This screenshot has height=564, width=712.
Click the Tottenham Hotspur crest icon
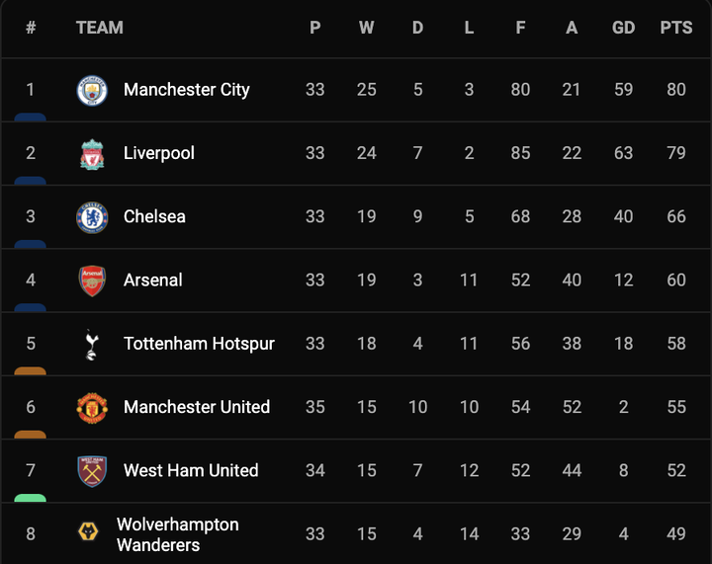pyautogui.click(x=92, y=344)
